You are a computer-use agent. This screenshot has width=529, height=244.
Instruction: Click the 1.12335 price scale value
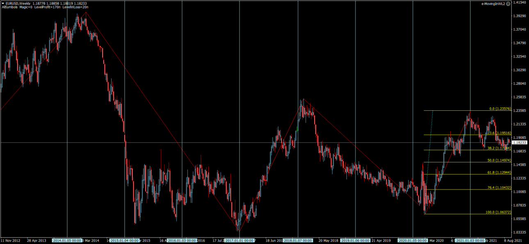(x=520, y=178)
